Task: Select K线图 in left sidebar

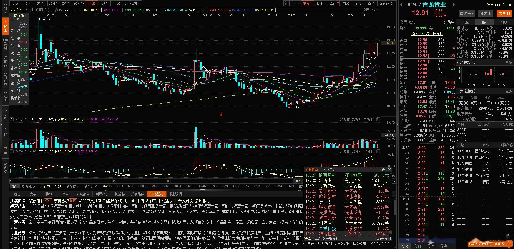Action: click(5, 27)
